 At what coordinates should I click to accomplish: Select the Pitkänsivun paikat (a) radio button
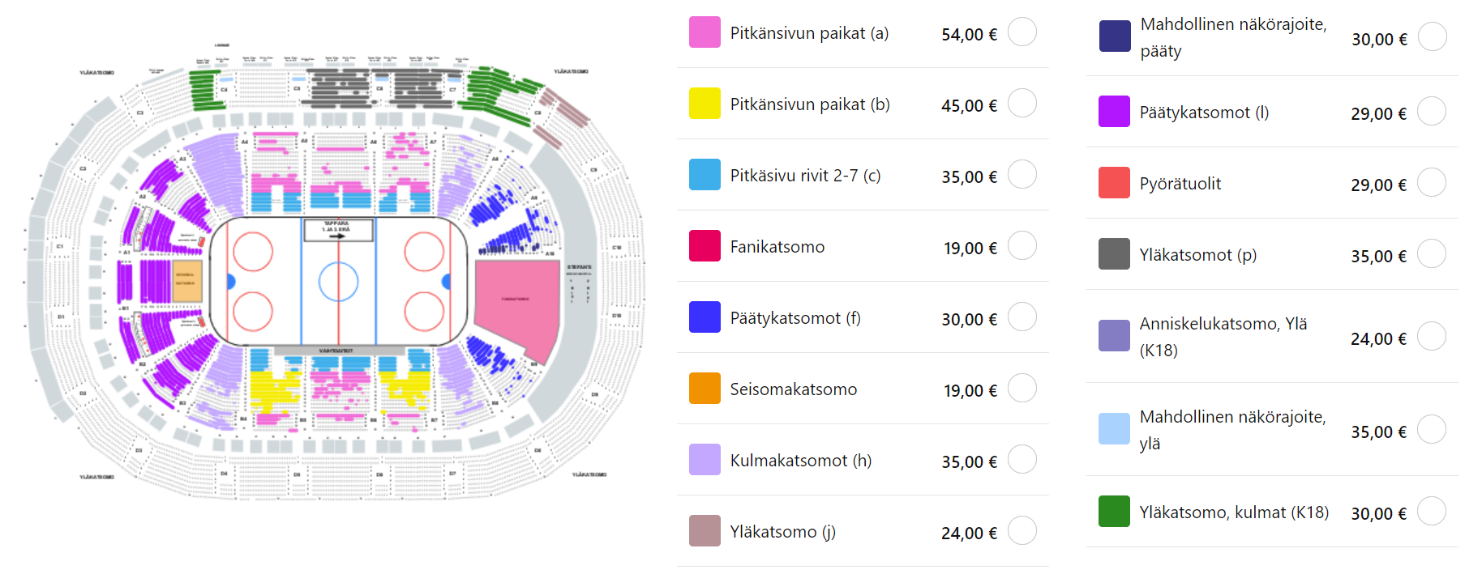click(x=1022, y=32)
